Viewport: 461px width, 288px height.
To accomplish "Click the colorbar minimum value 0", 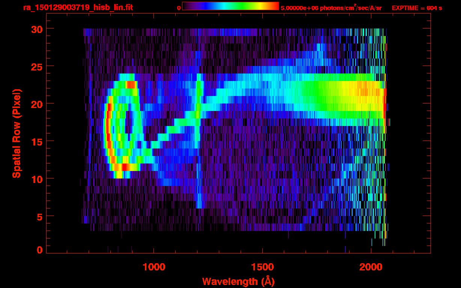I will point(179,8).
